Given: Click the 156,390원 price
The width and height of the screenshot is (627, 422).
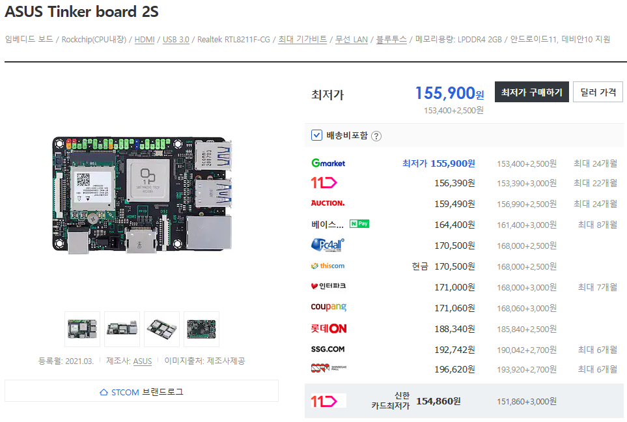Looking at the screenshot, I should [x=454, y=183].
